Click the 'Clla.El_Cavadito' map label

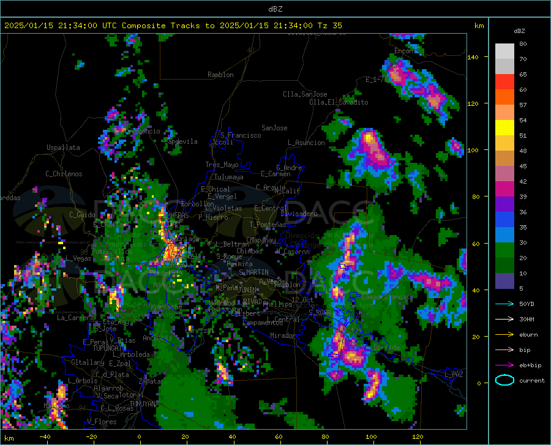point(339,102)
